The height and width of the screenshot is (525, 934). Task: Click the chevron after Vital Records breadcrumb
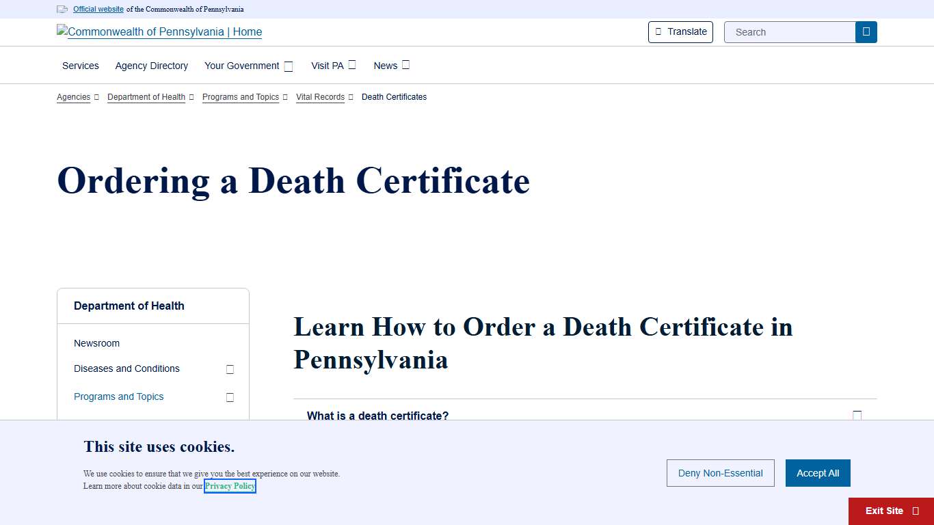pyautogui.click(x=351, y=97)
